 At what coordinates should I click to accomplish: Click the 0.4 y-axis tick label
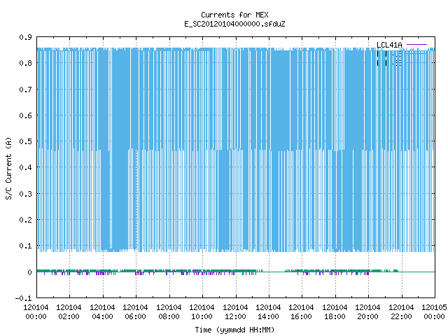coord(25,167)
